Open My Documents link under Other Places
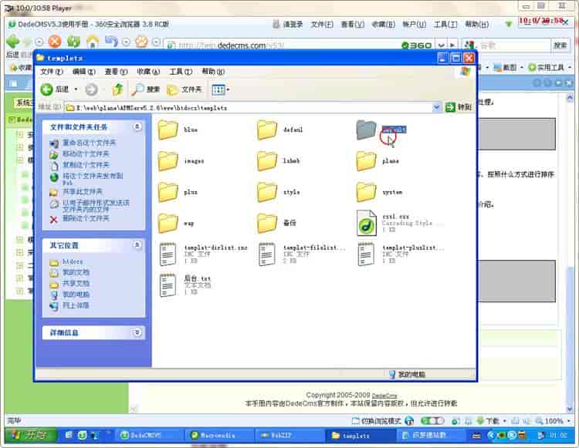 [x=76, y=272]
